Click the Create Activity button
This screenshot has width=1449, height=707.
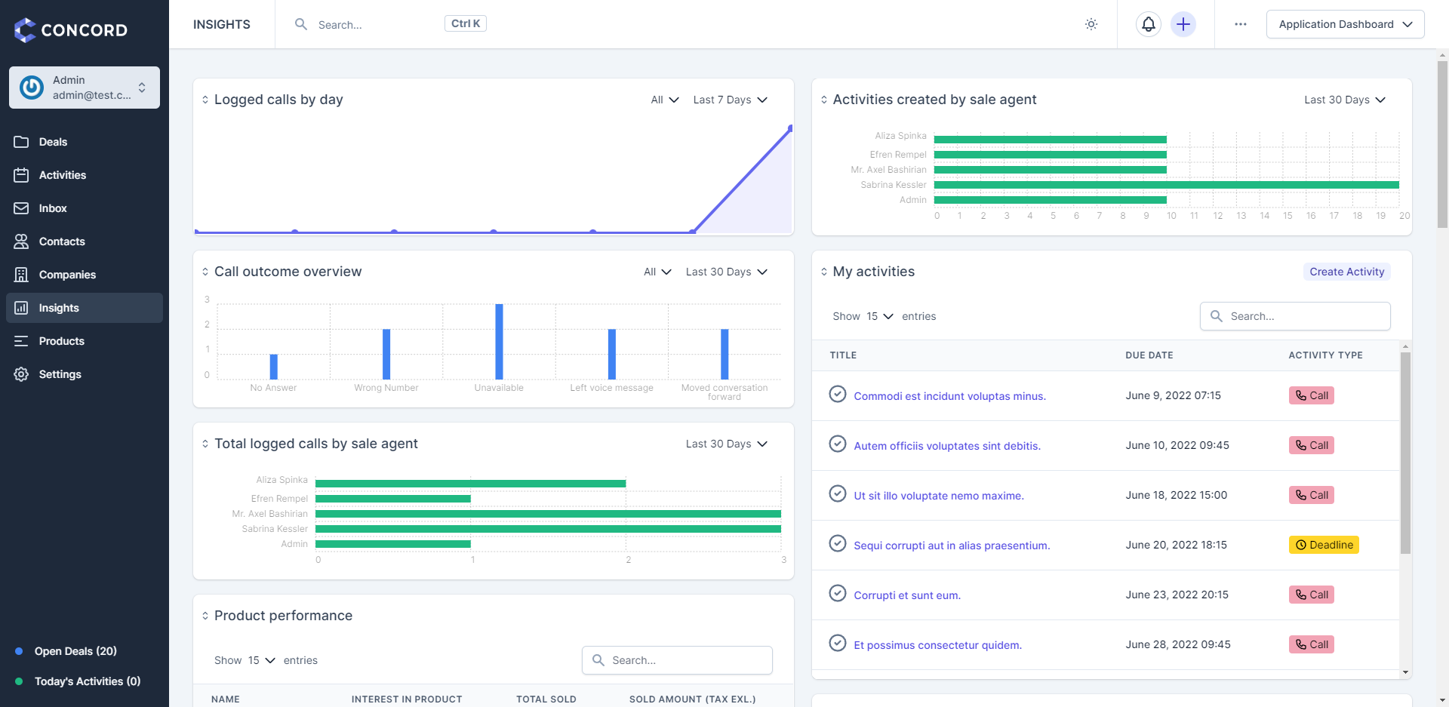(1346, 272)
